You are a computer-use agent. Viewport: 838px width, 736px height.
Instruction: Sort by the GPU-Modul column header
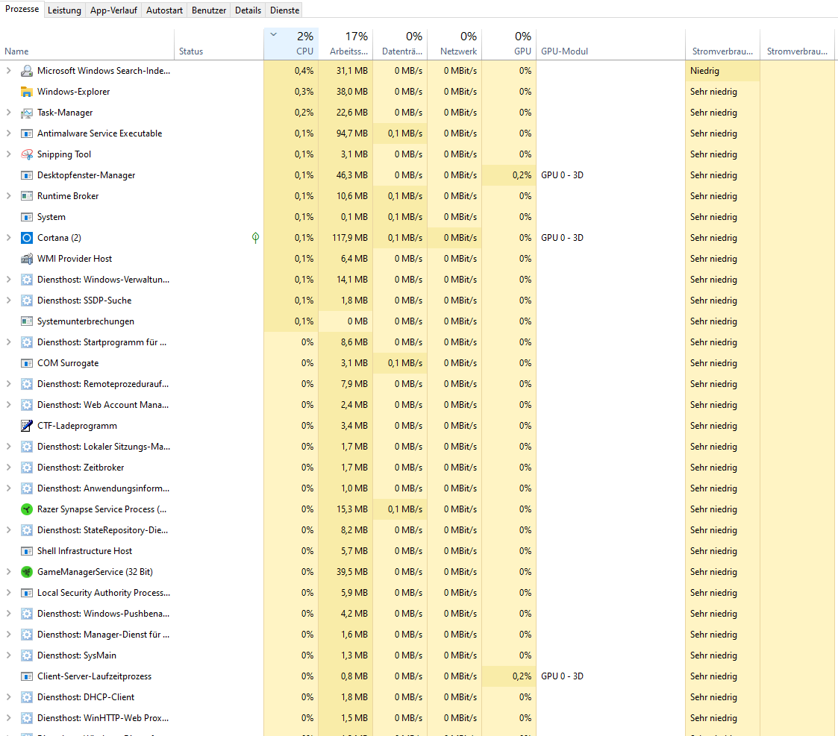(611, 44)
